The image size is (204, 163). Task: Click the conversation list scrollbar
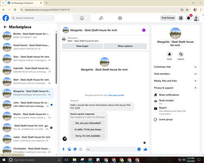click(56, 58)
